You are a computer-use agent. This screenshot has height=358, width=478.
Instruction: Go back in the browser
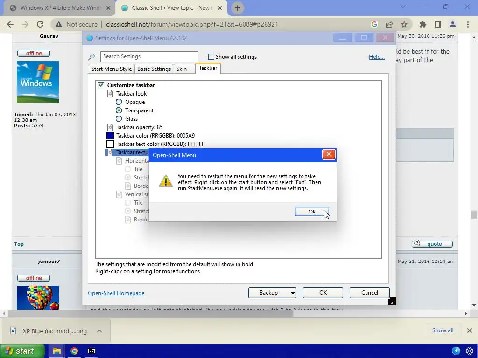[x=10, y=24]
